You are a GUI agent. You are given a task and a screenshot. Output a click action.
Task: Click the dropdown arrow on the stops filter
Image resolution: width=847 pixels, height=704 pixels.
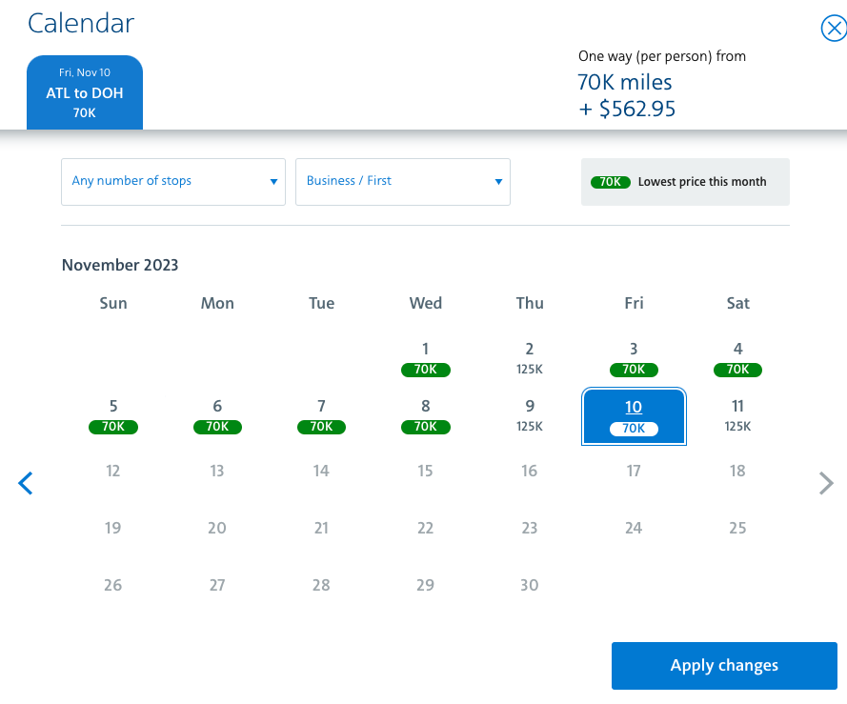coord(273,181)
